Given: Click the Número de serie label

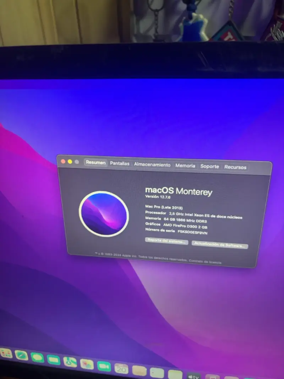Looking at the screenshot, I should click(x=160, y=230).
